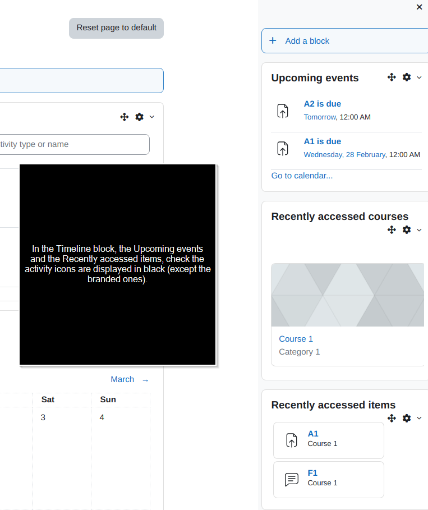The height and width of the screenshot is (510, 428).
Task: Click assignment icon beside A2 is due
Action: click(283, 111)
